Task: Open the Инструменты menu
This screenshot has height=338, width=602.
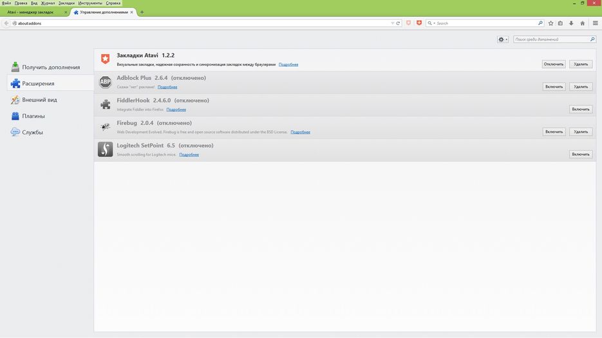Action: pos(90,3)
